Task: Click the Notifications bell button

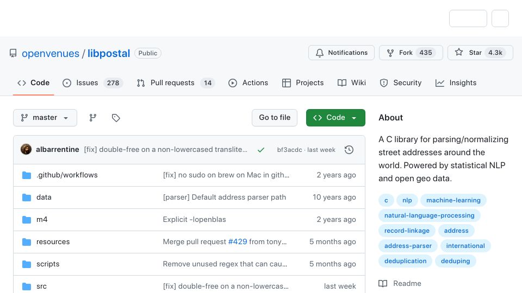Action: tap(341, 53)
